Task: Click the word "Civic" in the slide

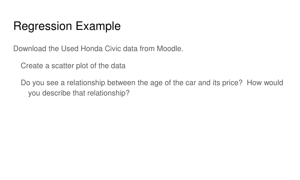Action: [112, 49]
